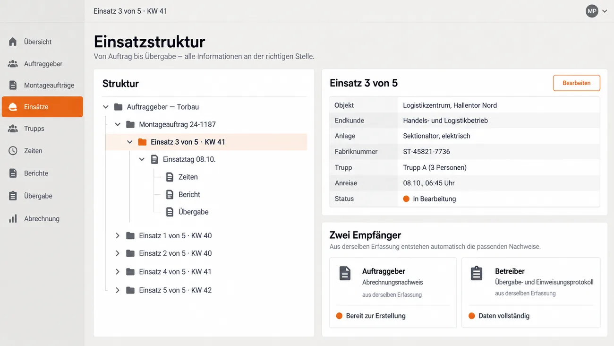Click the file icon next to tree item Bericht

[170, 194]
